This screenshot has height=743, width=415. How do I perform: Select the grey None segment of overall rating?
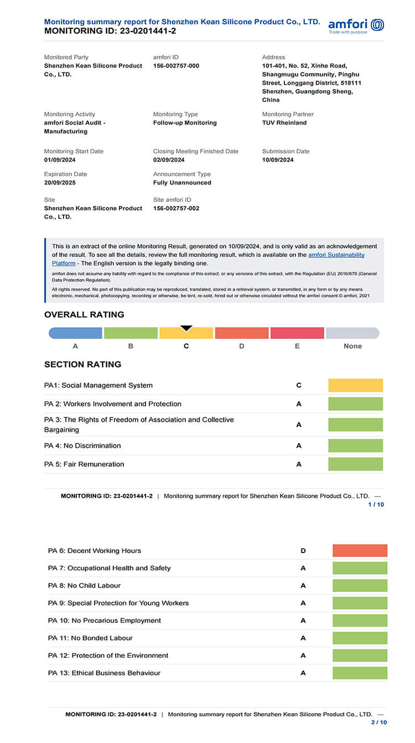pos(352,333)
